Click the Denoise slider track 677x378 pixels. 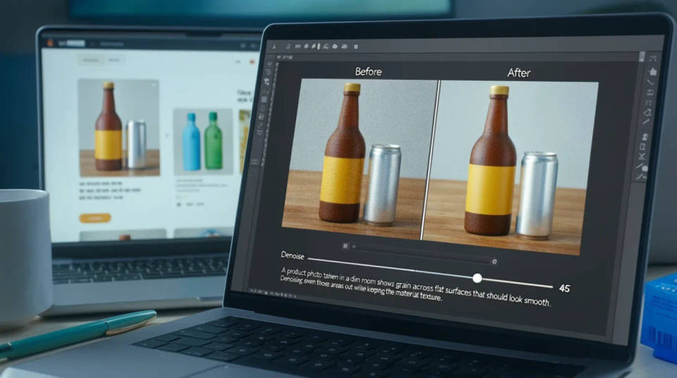[x=430, y=273]
